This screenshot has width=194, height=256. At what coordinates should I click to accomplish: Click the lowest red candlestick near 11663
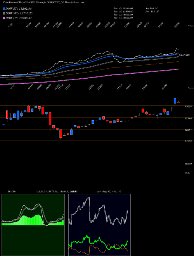(61, 134)
